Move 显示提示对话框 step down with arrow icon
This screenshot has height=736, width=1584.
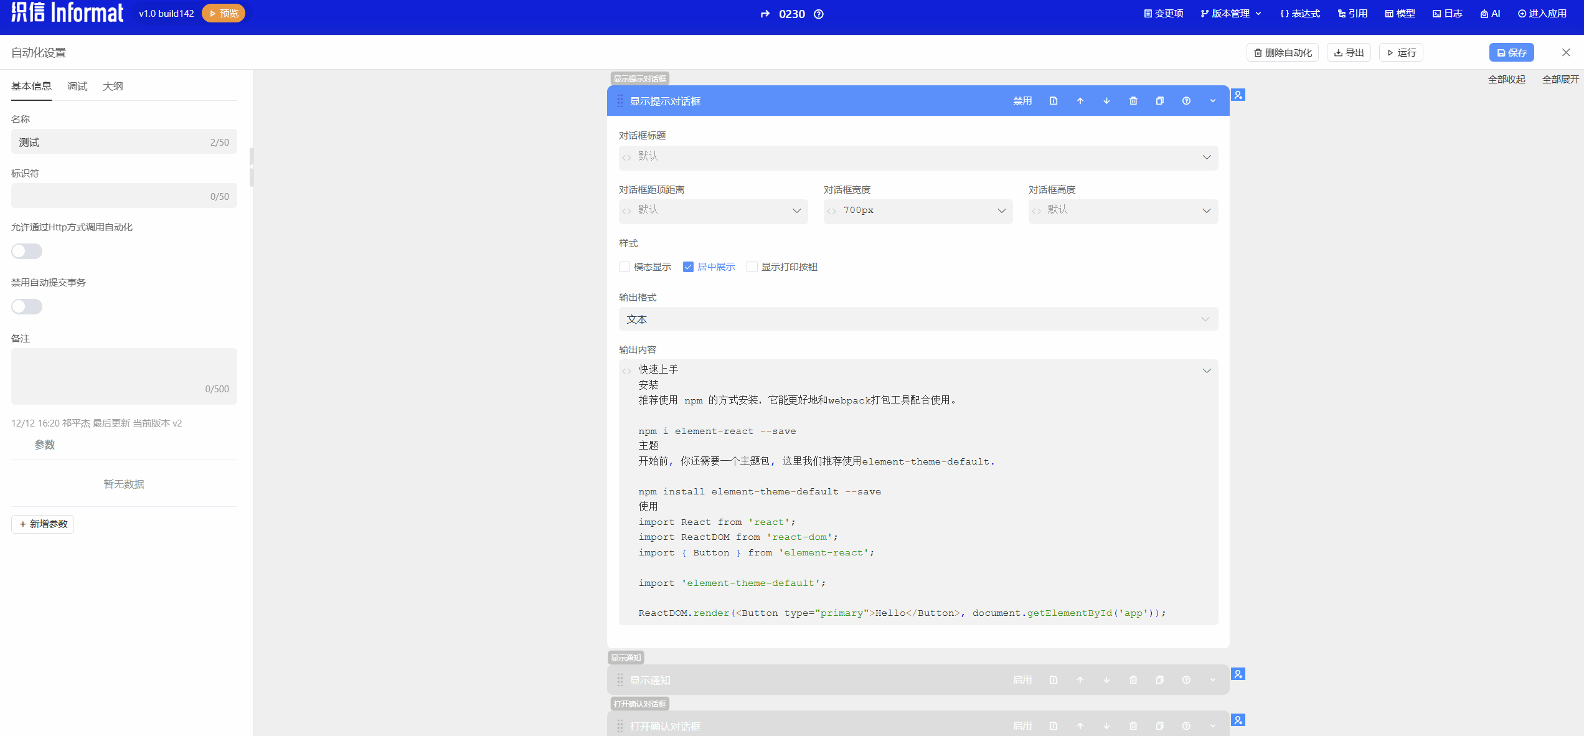tap(1106, 101)
